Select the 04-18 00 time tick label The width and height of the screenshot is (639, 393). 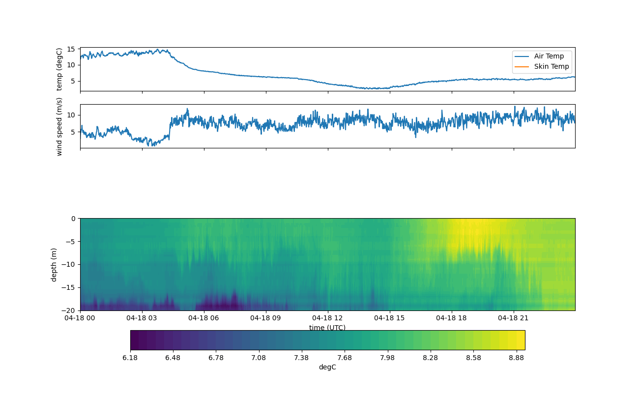pyautogui.click(x=80, y=318)
